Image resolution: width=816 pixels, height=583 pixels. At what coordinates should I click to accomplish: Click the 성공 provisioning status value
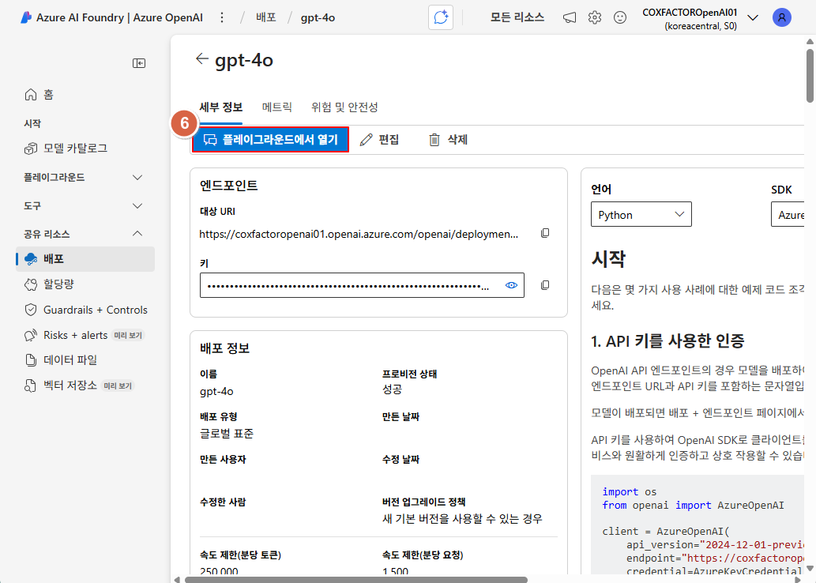click(392, 389)
